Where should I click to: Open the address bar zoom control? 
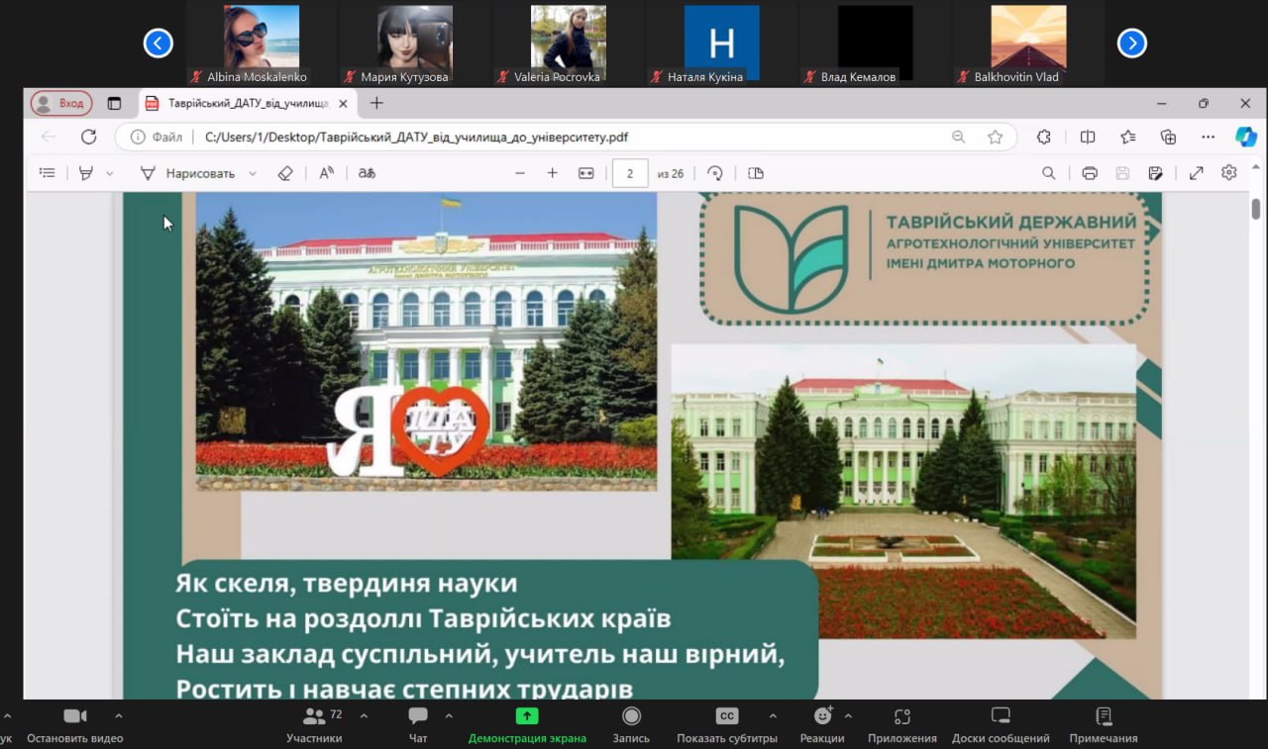pos(959,138)
